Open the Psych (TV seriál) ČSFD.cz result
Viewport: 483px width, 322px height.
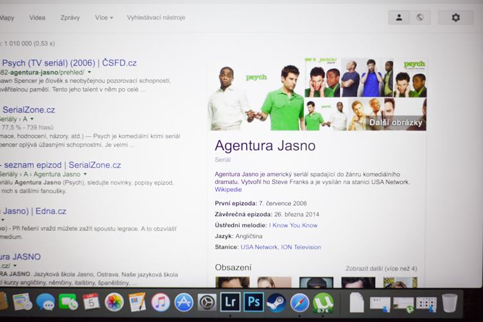tap(69, 63)
